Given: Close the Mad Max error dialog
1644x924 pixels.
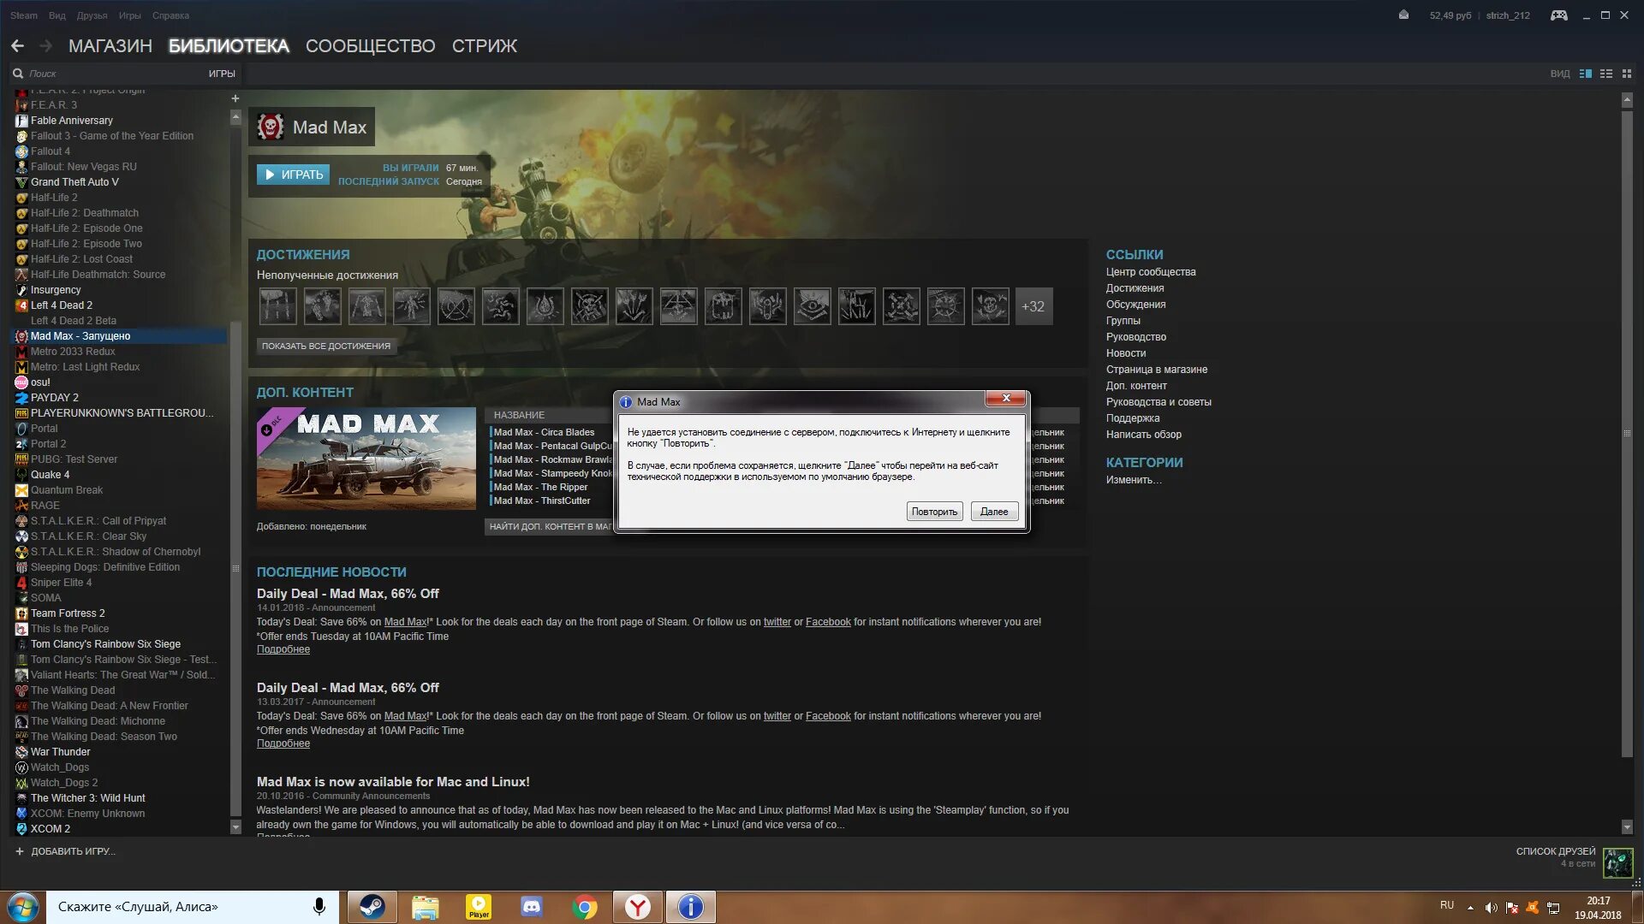Looking at the screenshot, I should 1006,399.
